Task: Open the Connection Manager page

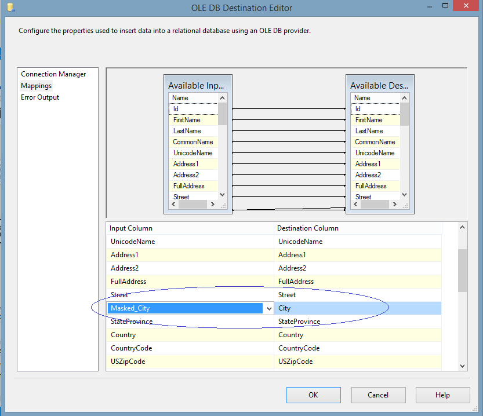Action: [53, 74]
